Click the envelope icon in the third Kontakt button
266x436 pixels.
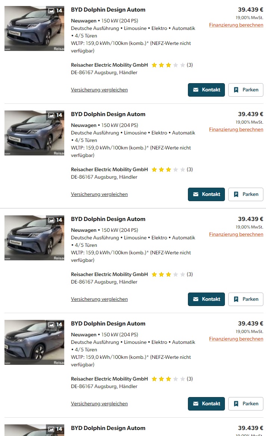196,299
